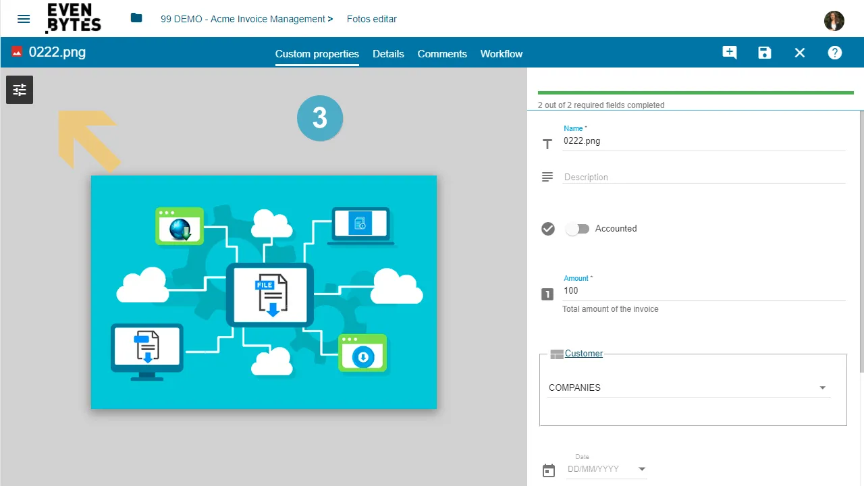Viewport: 864px width, 486px height.
Task: Switch to Custom properties tab
Action: coord(317,54)
